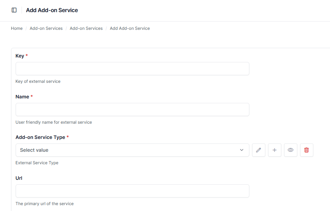Click the Name field label
The image size is (330, 211).
22,97
